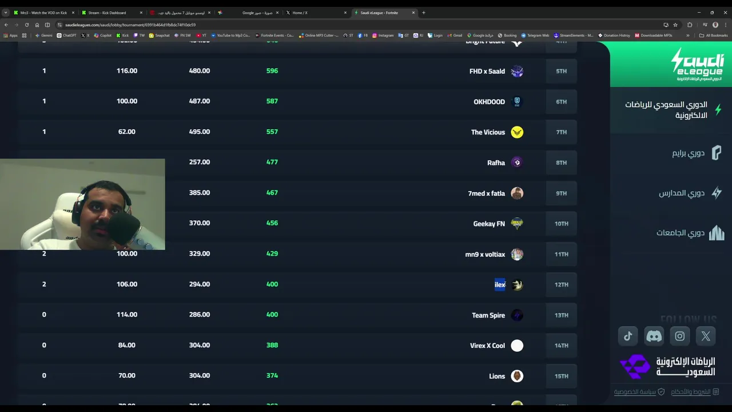
Task: Open All Bookmarks folder
Action: 714,35
